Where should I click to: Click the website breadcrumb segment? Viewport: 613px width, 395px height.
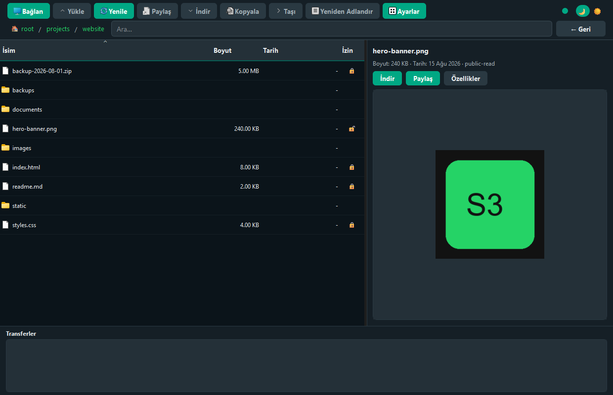pyautogui.click(x=93, y=29)
